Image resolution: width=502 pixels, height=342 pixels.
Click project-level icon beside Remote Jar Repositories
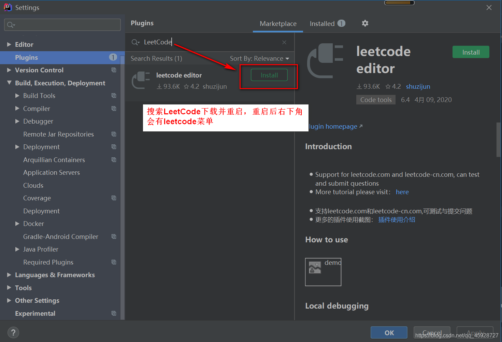(114, 134)
